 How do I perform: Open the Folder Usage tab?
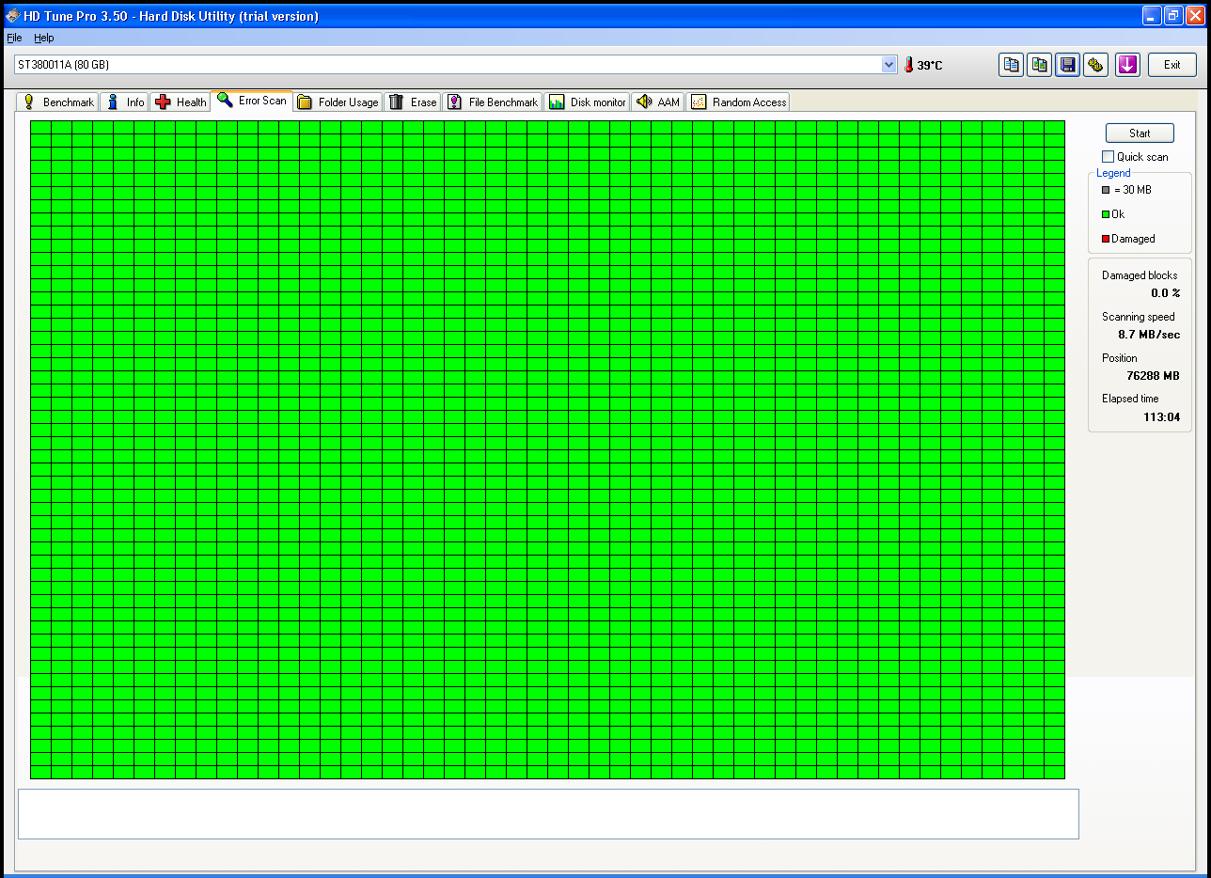338,102
